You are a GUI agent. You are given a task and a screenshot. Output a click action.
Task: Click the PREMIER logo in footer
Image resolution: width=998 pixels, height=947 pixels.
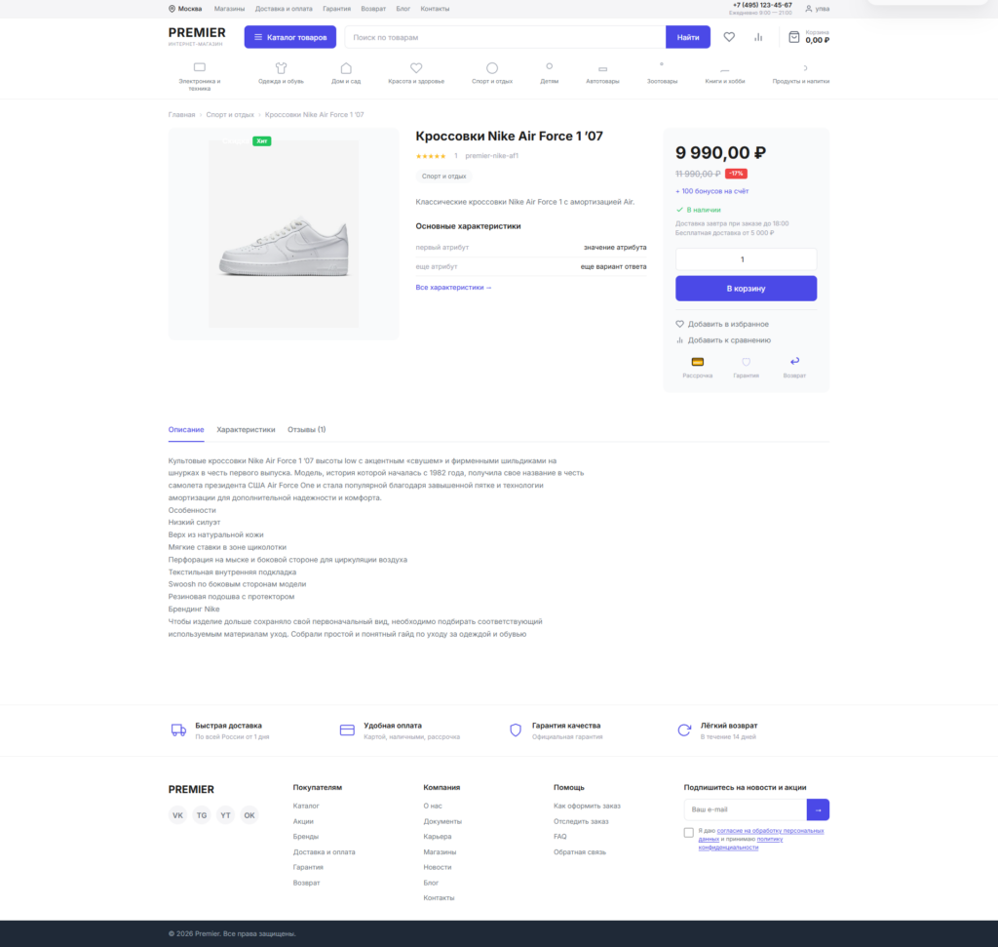coord(191,790)
